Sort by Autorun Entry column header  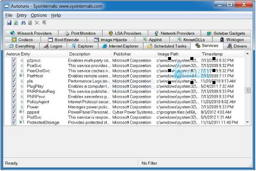click(x=36, y=54)
